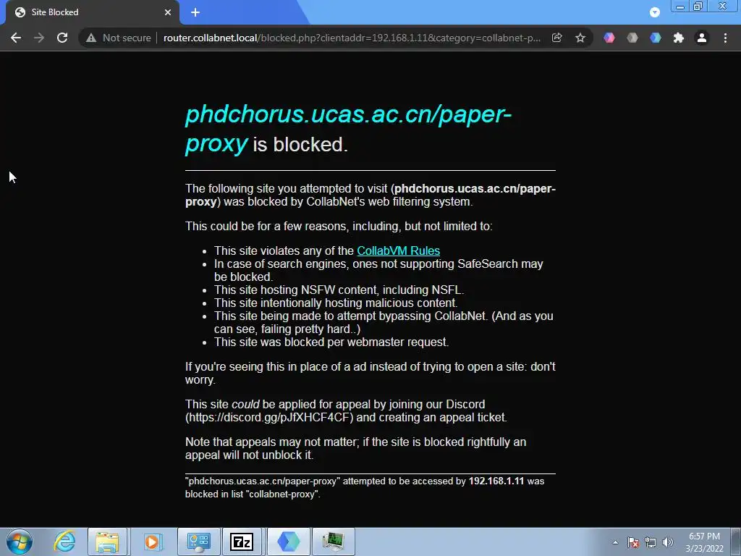This screenshot has width=741, height=556.
Task: Open the Windows Start menu
Action: [x=20, y=542]
